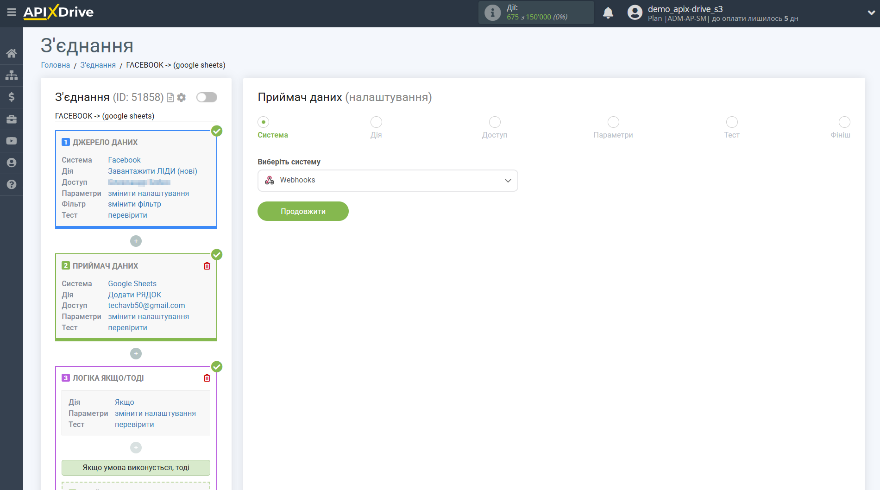880x490 pixels.
Task: Open connection settings gear icon
Action: 182,97
